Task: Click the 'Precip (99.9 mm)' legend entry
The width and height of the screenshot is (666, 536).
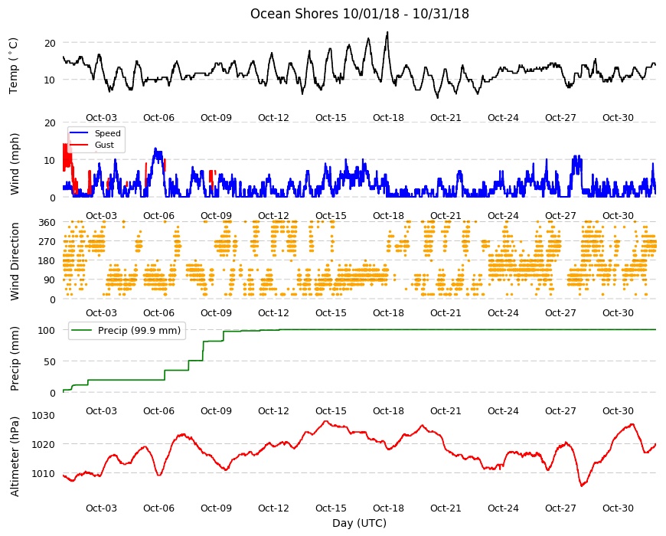Action: point(127,331)
